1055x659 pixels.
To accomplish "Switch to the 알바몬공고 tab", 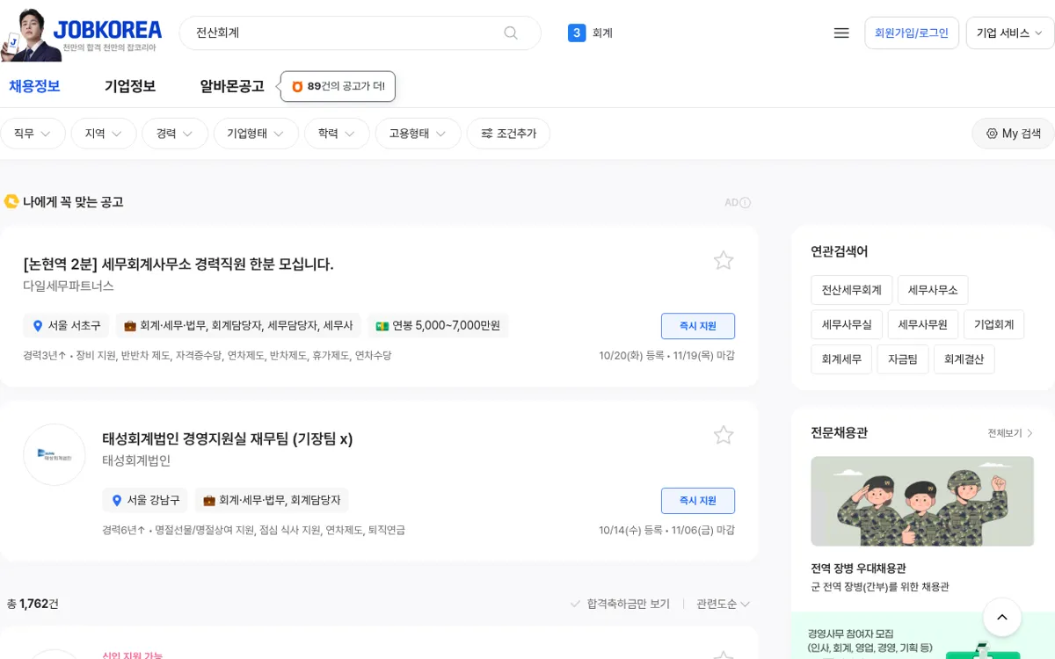I will pyautogui.click(x=232, y=86).
